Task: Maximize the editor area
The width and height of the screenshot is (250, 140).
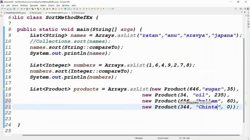Action: tap(245, 12)
